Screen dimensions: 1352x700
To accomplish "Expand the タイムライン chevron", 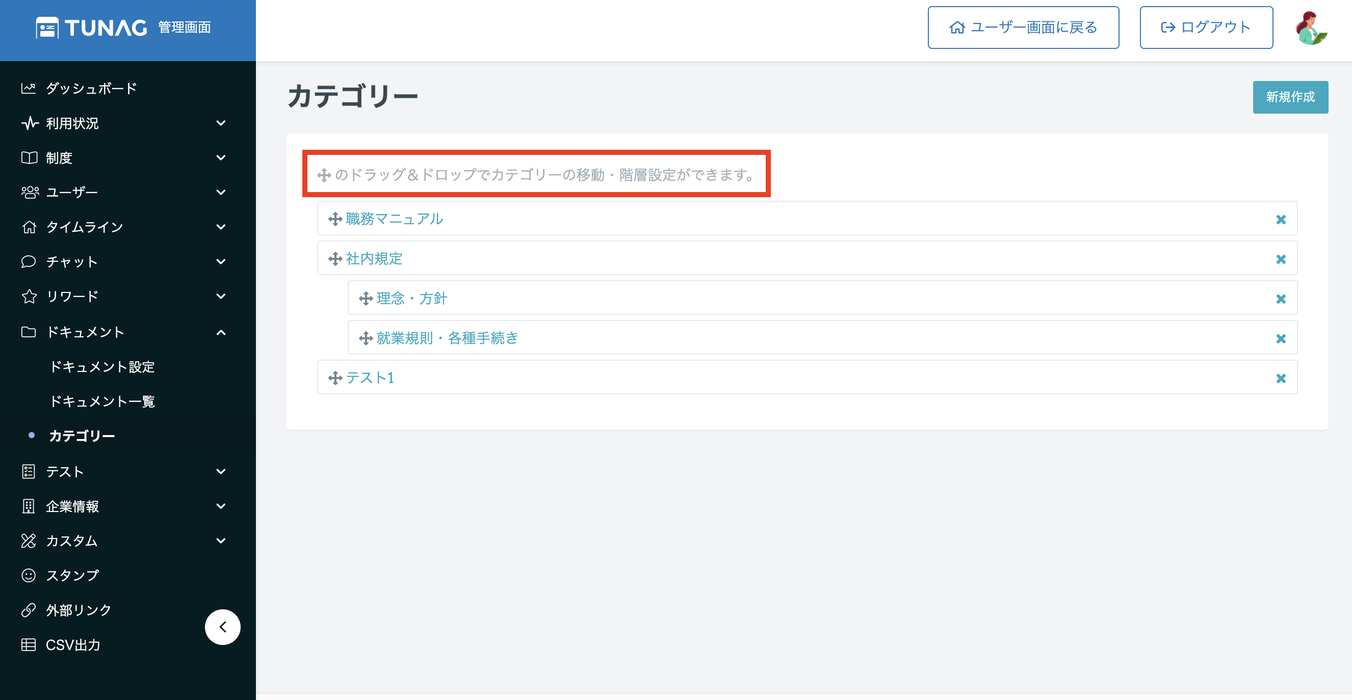I will pyautogui.click(x=221, y=227).
